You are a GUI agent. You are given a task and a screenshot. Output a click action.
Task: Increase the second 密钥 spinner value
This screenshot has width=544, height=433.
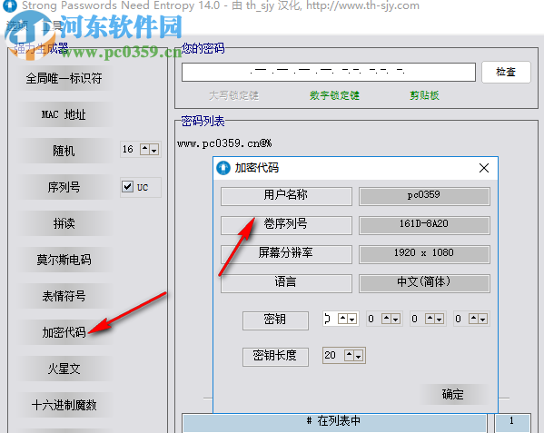click(386, 319)
